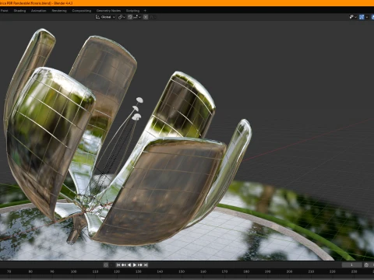This screenshot has width=374, height=280.
Task: Click frame 200 on the timeline ruler
Action: coord(289,271)
